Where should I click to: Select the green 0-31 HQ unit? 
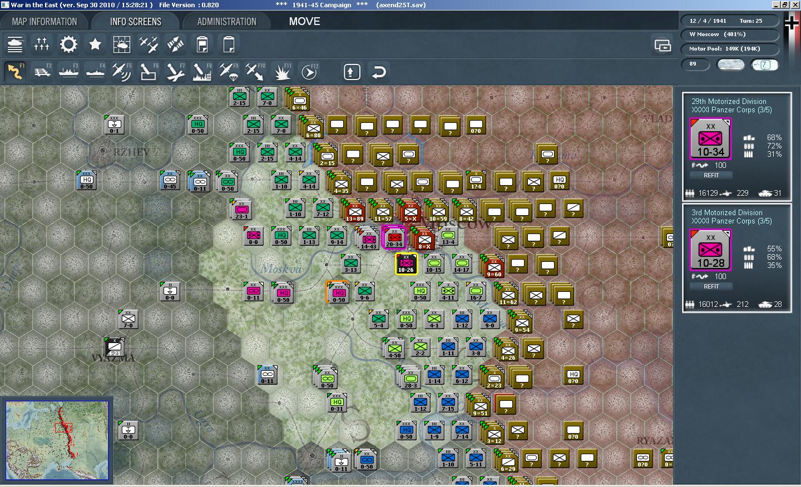(x=337, y=402)
